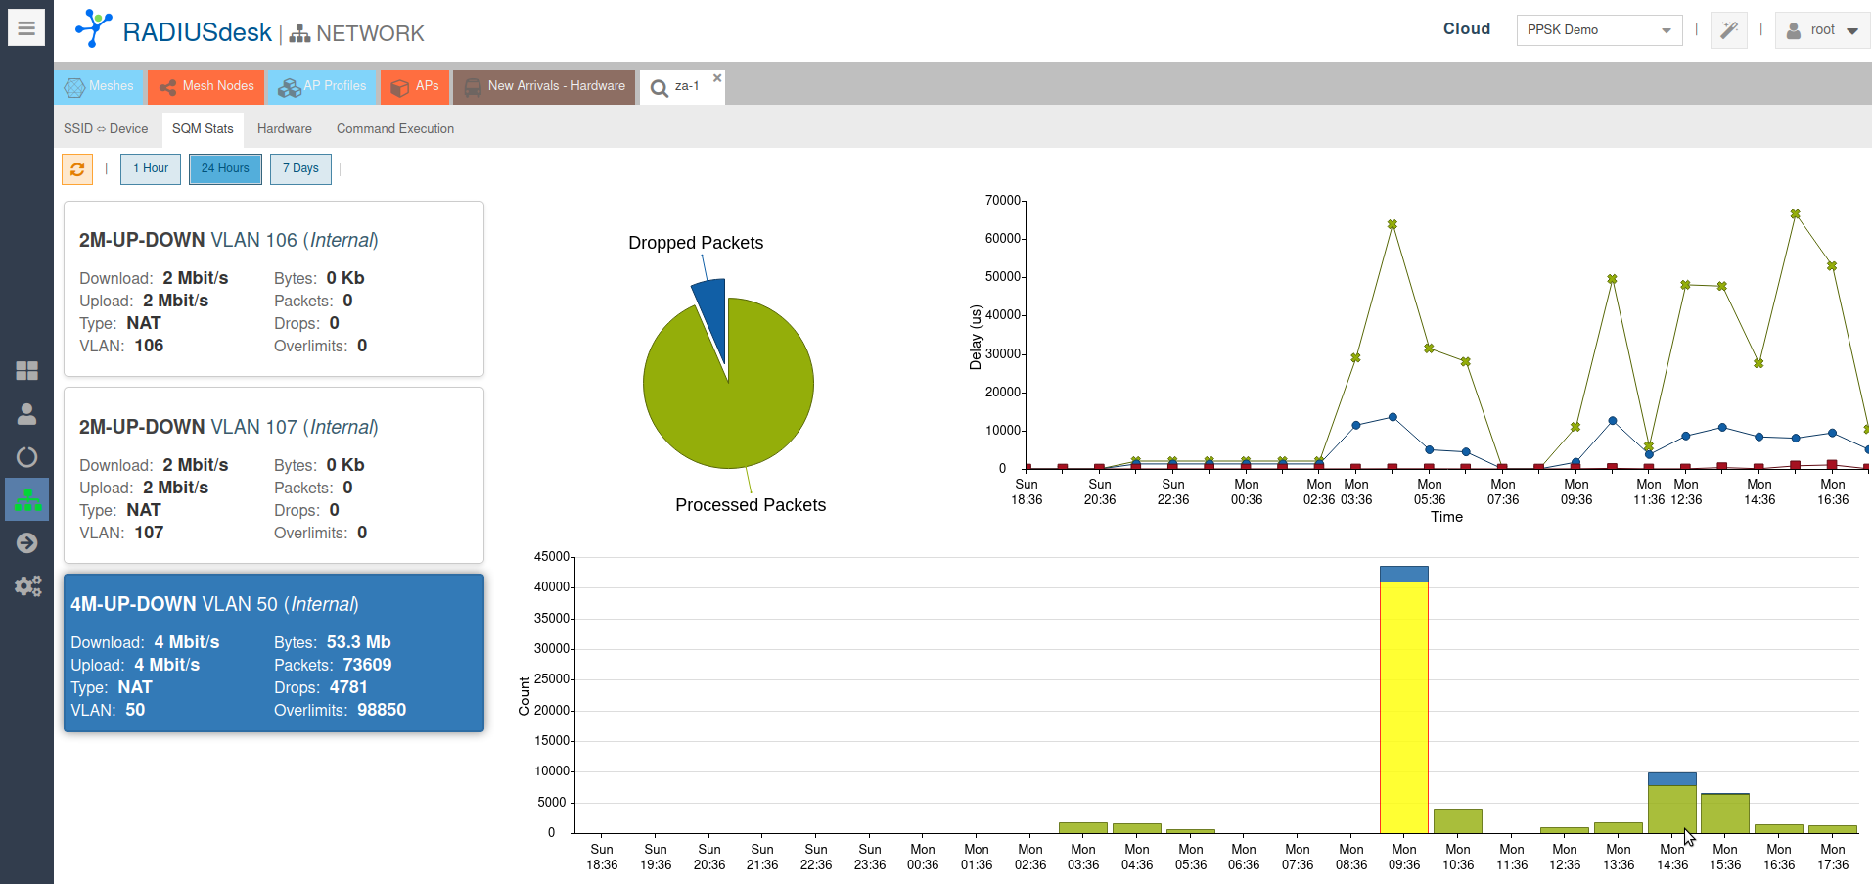Click the magic wand icon in header
This screenshot has width=1872, height=884.
(x=1729, y=30)
